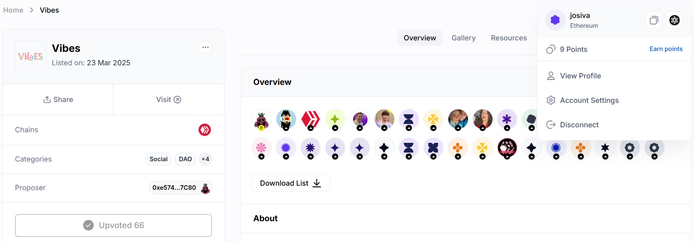694x242 pixels.
Task: Switch to the Gallery tab
Action: pos(463,38)
